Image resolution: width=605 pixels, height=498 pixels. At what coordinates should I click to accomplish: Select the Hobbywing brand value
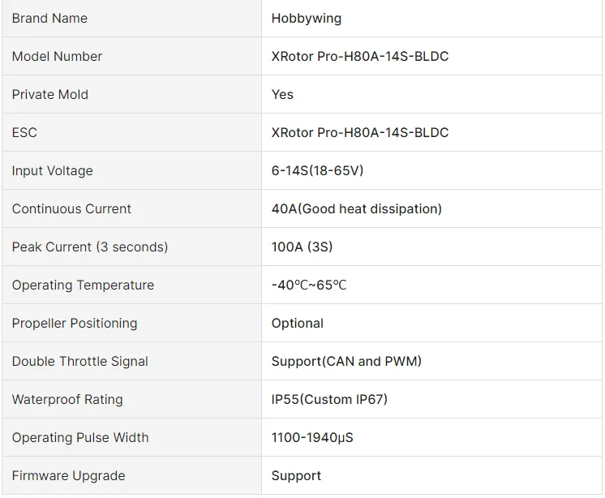pyautogui.click(x=307, y=19)
